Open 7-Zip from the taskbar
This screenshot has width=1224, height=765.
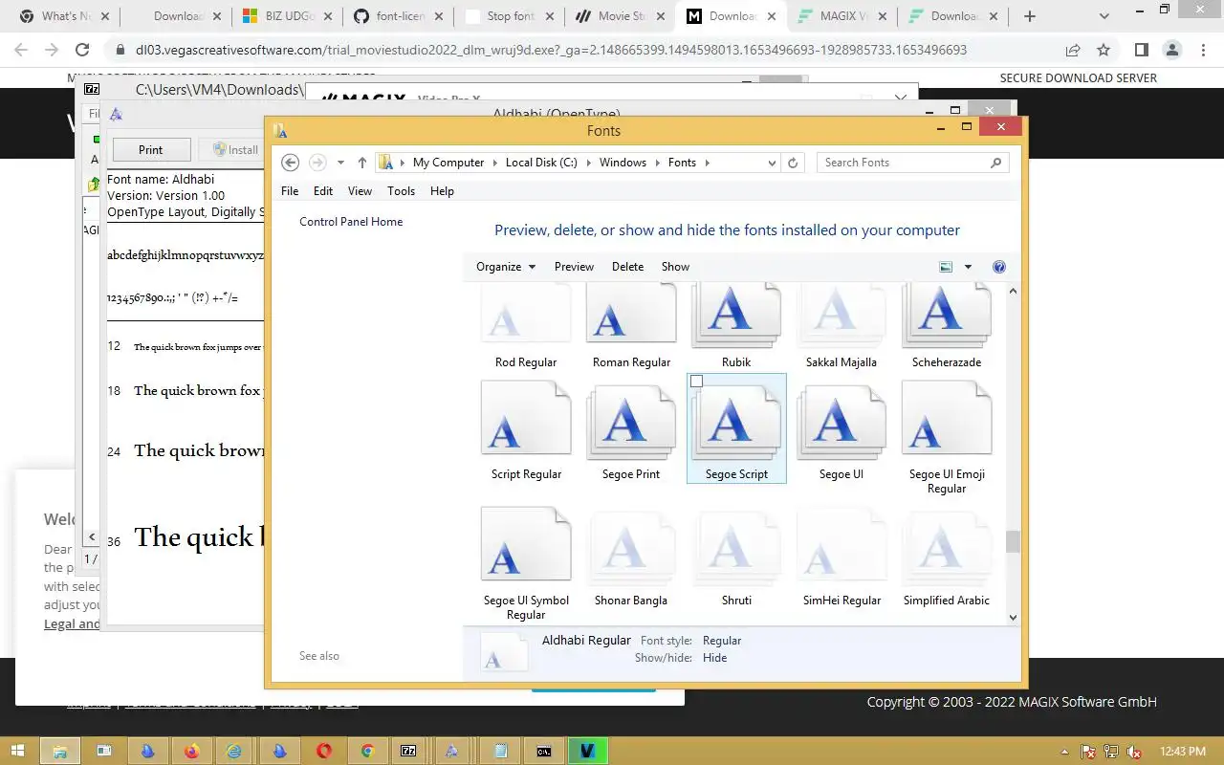(408, 752)
